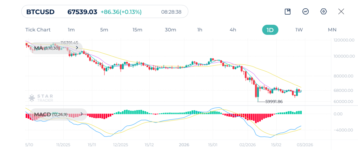358x164 pixels.
Task: Expand the MACD (12,26,9) indicator chevron
Action: [x=82, y=114]
